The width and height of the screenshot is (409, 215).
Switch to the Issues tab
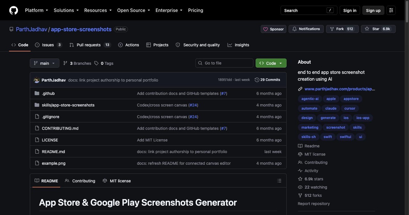pyautogui.click(x=49, y=45)
